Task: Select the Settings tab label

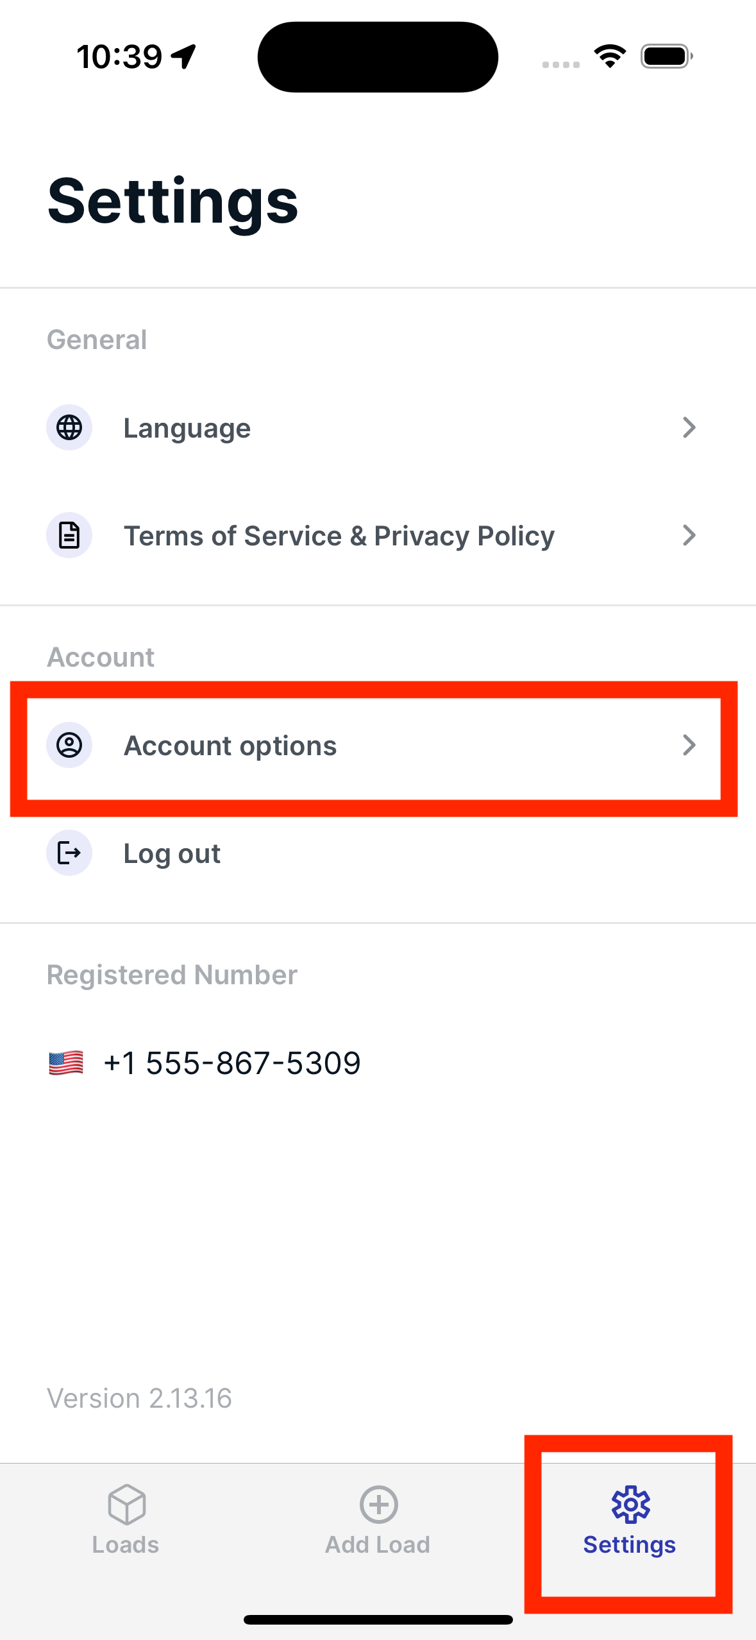Action: coord(629,1544)
